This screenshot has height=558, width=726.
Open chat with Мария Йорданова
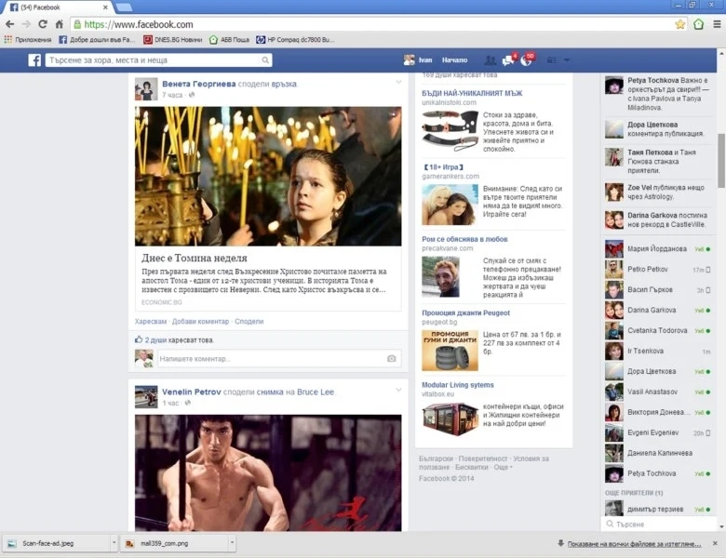[x=657, y=249]
